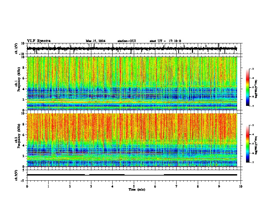
Task: Click the 'ch.1(V)' waveform axis label
Action: (16, 48)
